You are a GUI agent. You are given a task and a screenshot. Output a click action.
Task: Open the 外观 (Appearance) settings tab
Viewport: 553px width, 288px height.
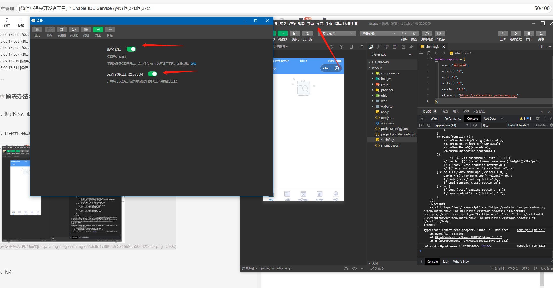[x=50, y=32]
